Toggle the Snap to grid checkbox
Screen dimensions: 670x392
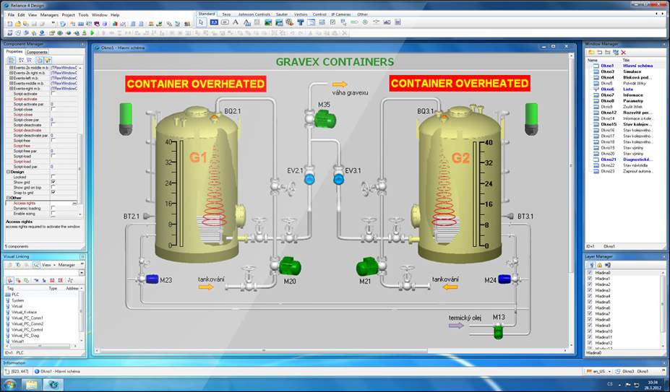pyautogui.click(x=53, y=193)
